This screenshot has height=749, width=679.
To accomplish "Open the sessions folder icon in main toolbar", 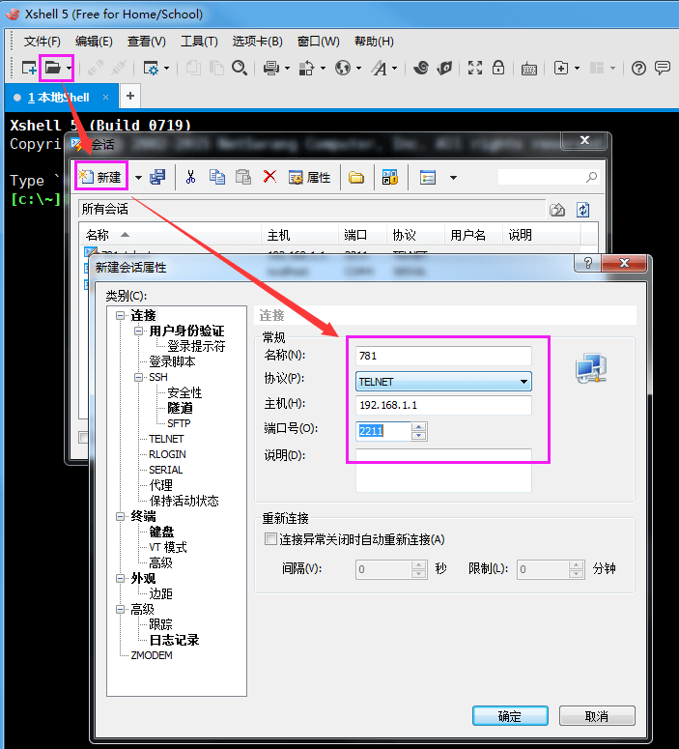I will click(52, 68).
